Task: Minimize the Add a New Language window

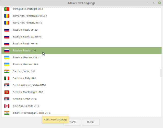Action: tap(147, 3)
